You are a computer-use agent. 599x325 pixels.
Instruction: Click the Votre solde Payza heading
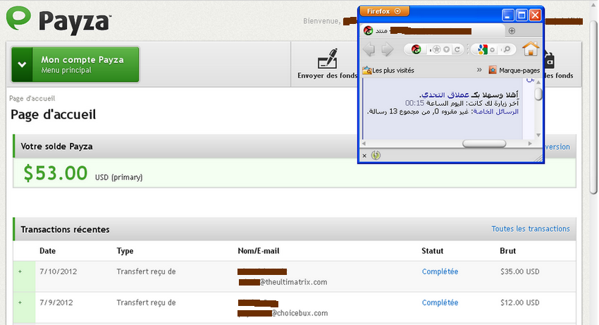[x=56, y=147]
